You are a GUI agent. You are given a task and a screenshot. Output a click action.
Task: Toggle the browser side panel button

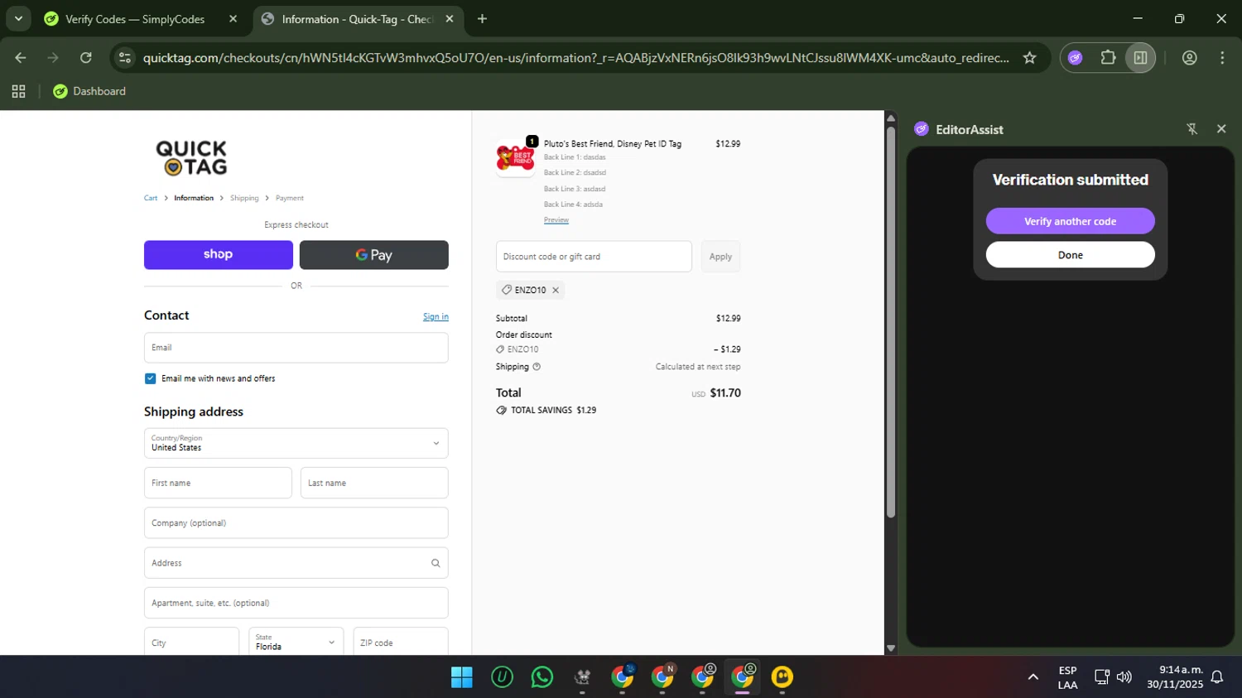pyautogui.click(x=1140, y=58)
